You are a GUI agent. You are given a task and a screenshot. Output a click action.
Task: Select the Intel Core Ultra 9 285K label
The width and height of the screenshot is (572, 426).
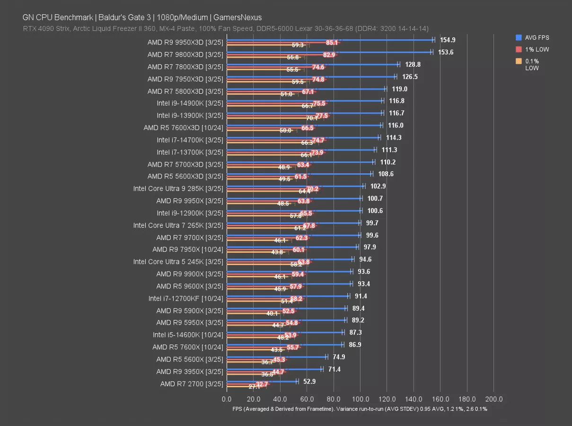tap(178, 188)
